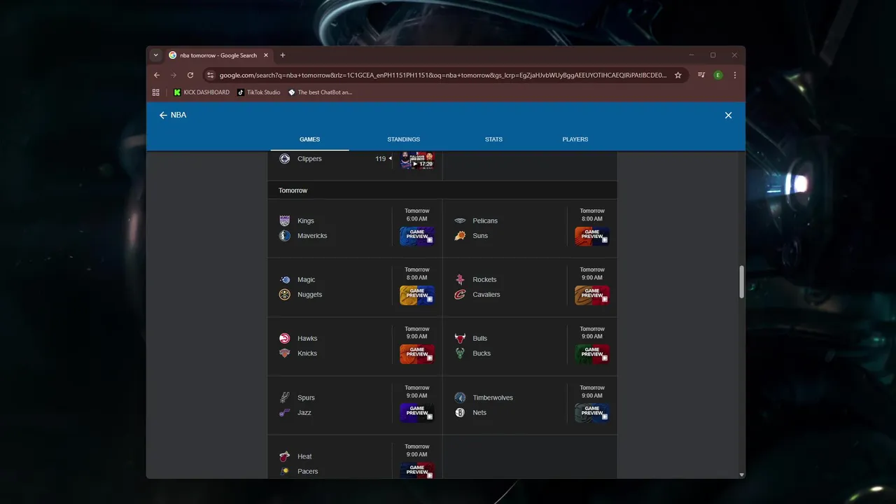The height and width of the screenshot is (504, 896).
Task: Click the page vertical scrollbar thumb
Action: pyautogui.click(x=742, y=282)
